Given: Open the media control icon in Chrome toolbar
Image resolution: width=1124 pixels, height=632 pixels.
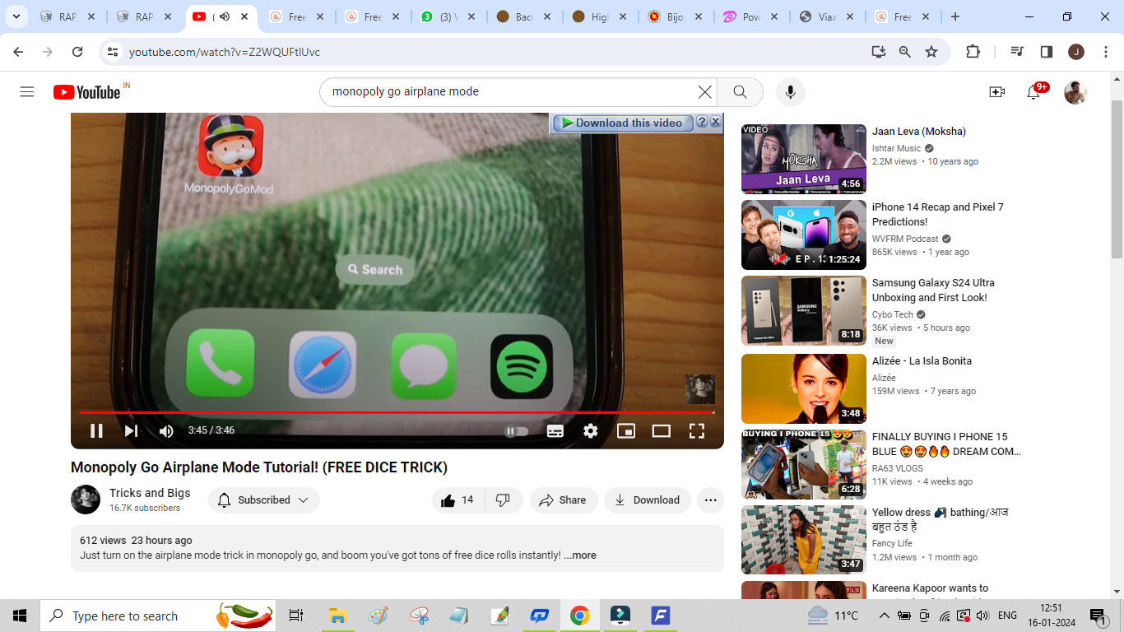Looking at the screenshot, I should [x=1017, y=52].
